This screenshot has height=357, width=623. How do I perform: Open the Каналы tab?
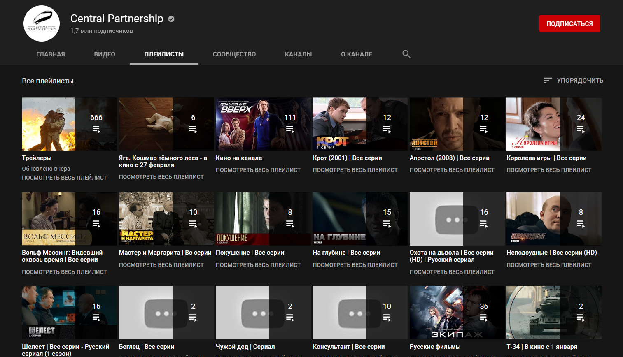coord(298,54)
